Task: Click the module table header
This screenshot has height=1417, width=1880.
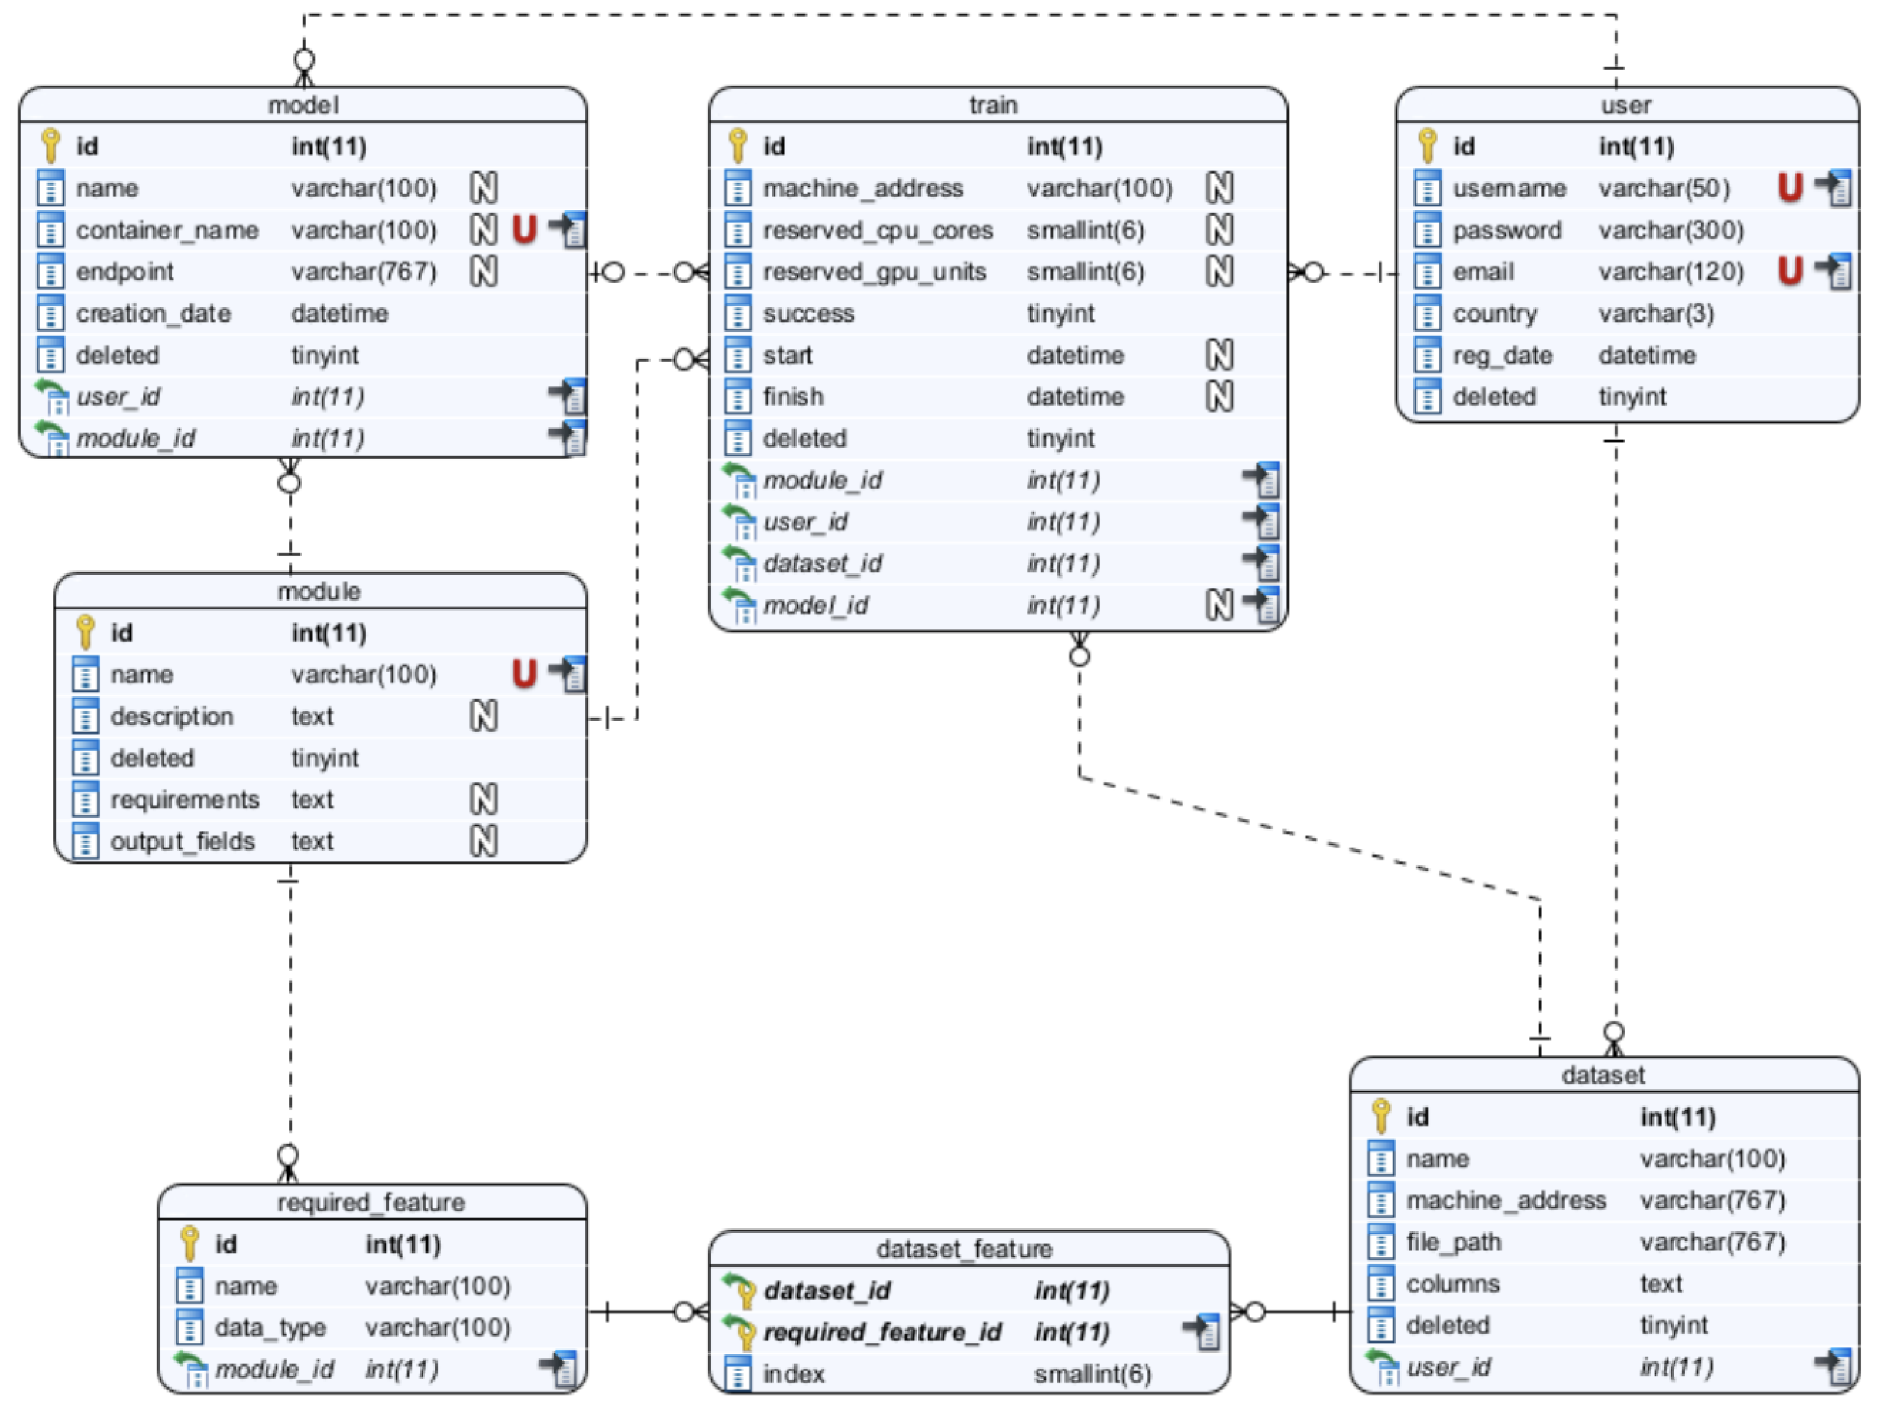Action: coord(323,591)
